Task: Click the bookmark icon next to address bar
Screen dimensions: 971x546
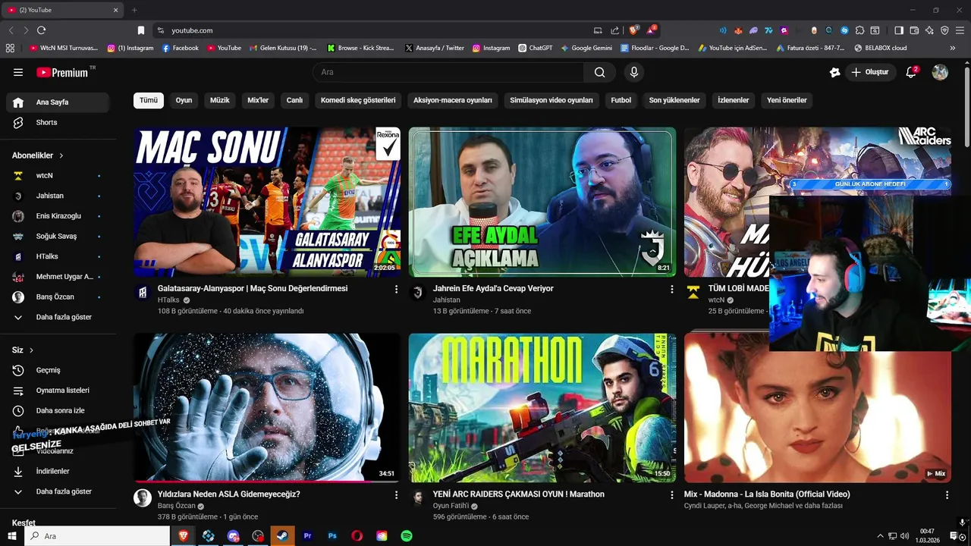Action: 141,30
